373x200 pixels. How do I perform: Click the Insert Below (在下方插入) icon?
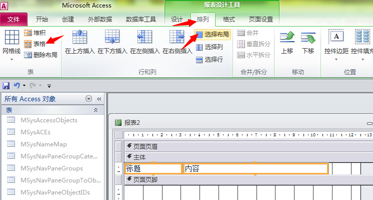click(x=112, y=37)
